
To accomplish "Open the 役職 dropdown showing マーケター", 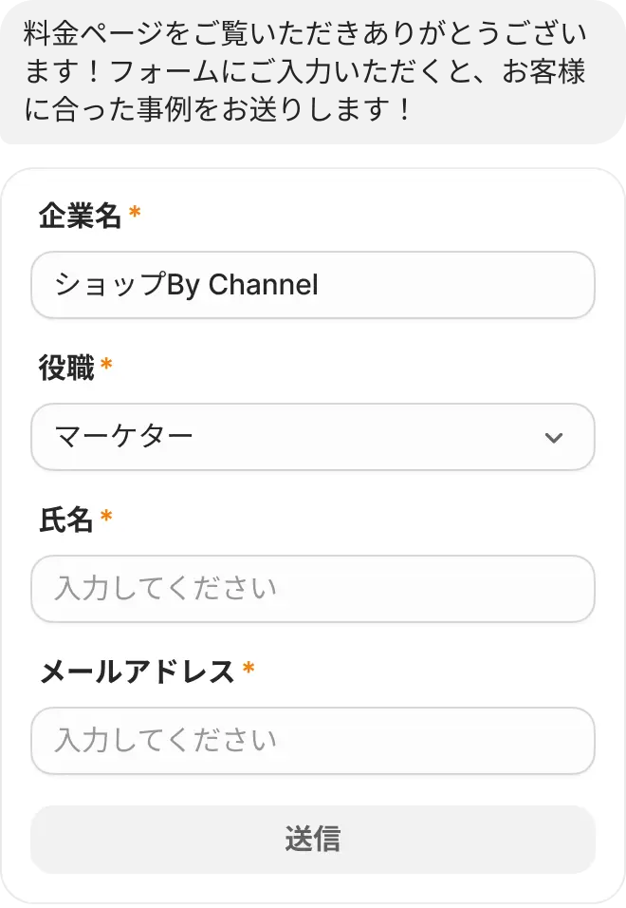I will point(313,437).
